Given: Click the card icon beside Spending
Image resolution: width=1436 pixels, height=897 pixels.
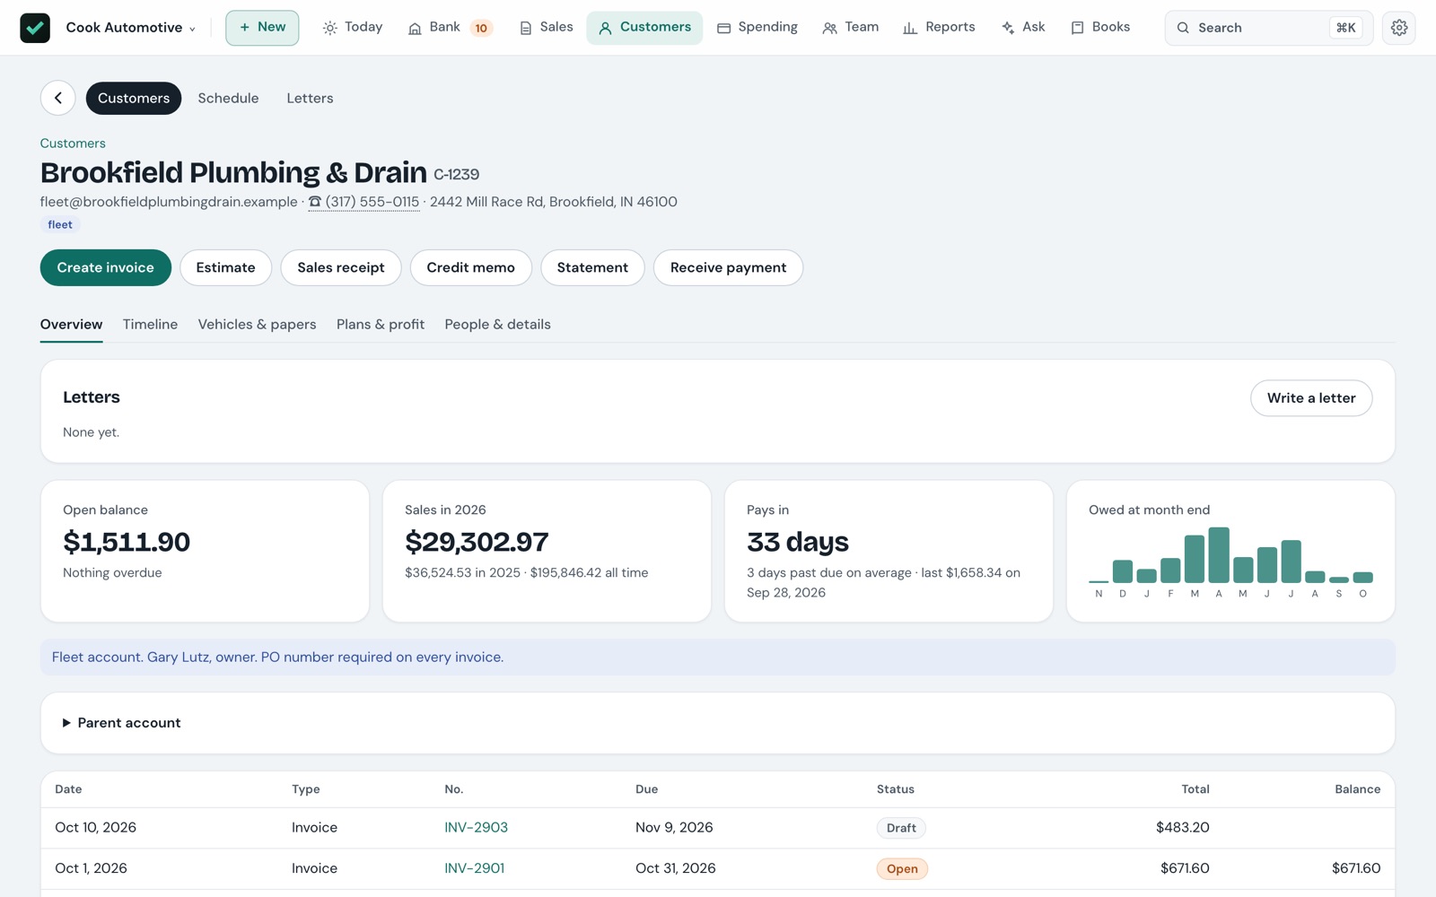Looking at the screenshot, I should (723, 29).
